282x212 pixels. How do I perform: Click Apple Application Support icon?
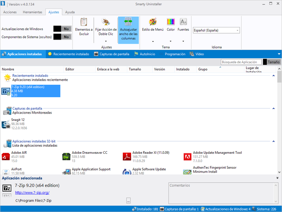click(x=66, y=172)
